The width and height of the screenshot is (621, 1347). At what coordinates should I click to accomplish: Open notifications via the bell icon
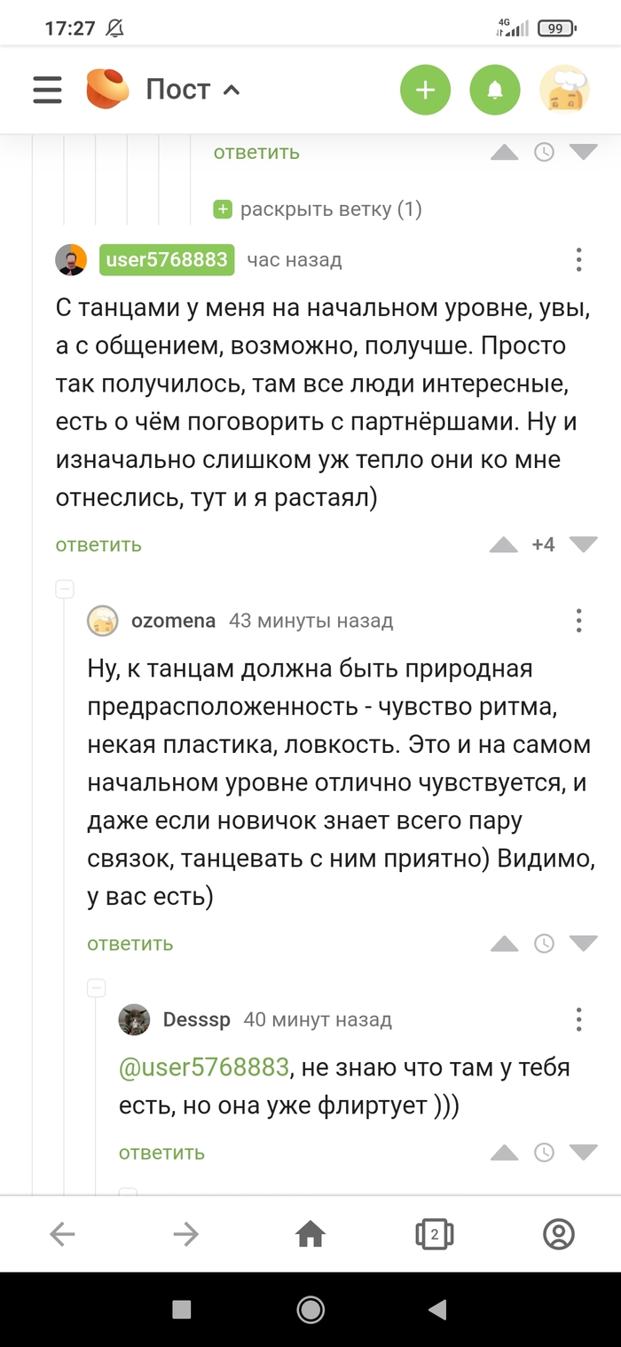(494, 90)
